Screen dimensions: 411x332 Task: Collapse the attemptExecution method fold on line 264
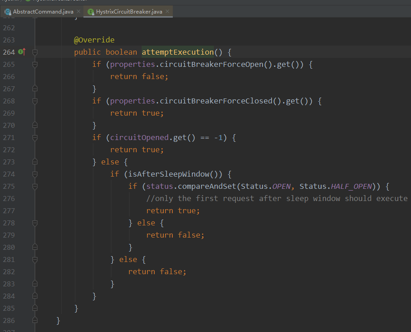(35, 52)
